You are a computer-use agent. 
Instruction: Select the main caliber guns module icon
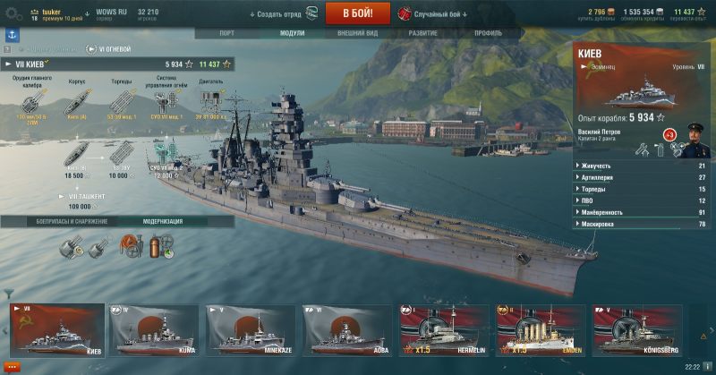click(x=32, y=101)
